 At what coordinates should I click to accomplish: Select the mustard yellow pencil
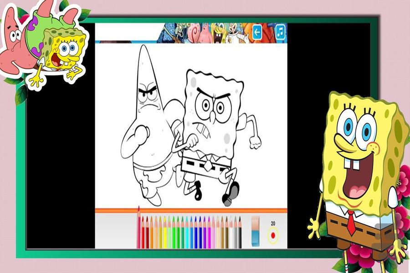pos(160,233)
